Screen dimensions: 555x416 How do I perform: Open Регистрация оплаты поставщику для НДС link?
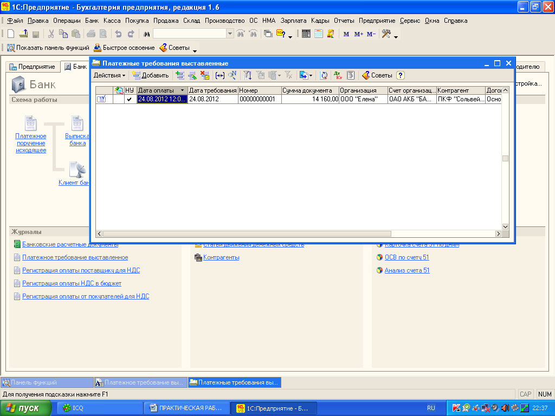(x=81, y=270)
